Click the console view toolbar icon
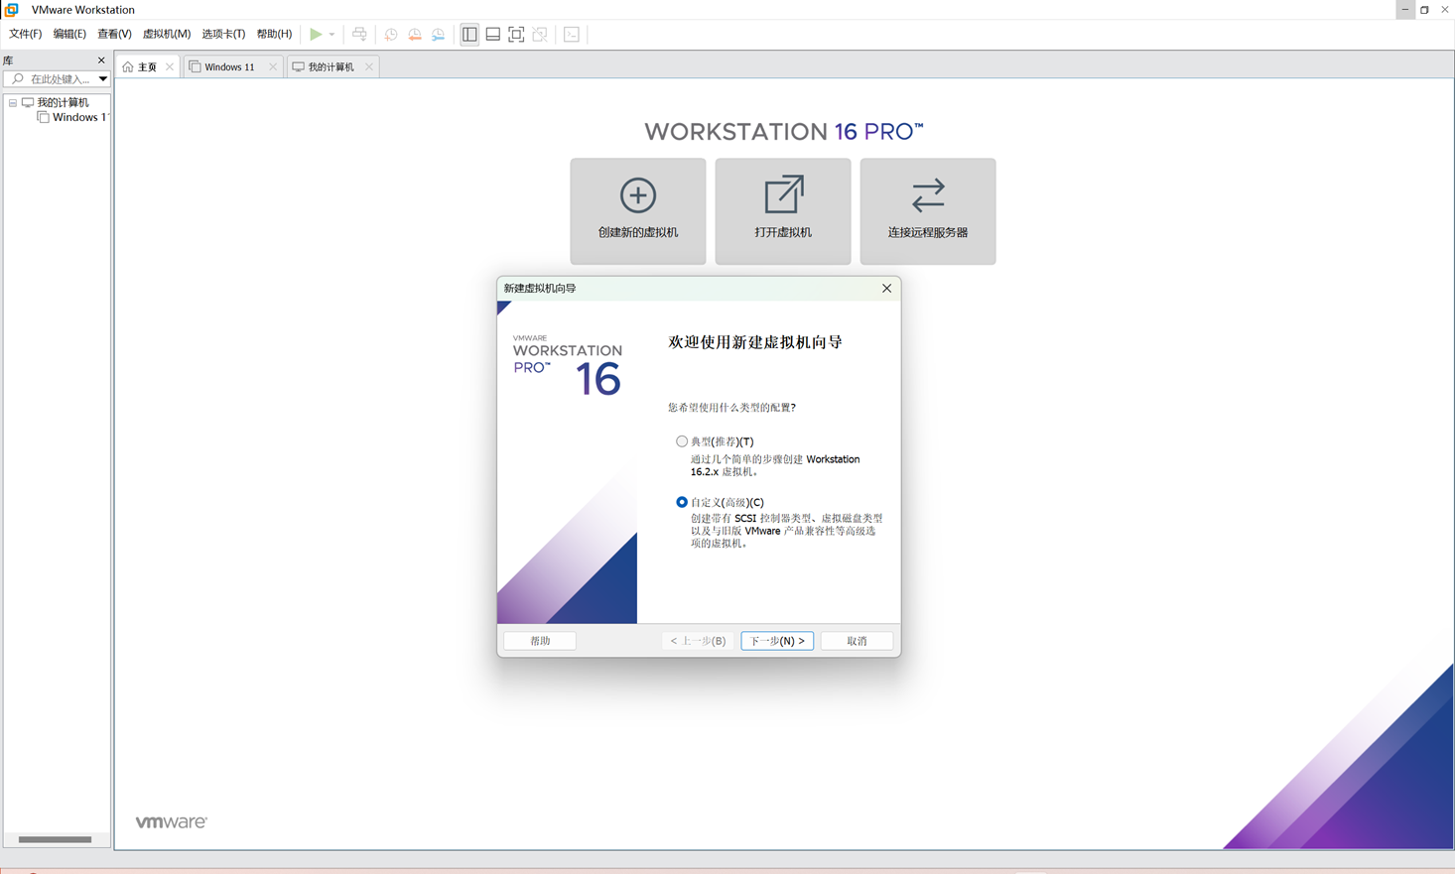 (572, 35)
